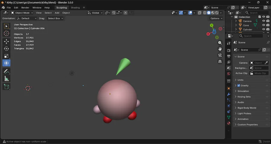Open the Object properties tab (orange square)
This screenshot has width=271, height=144.
coord(229,89)
